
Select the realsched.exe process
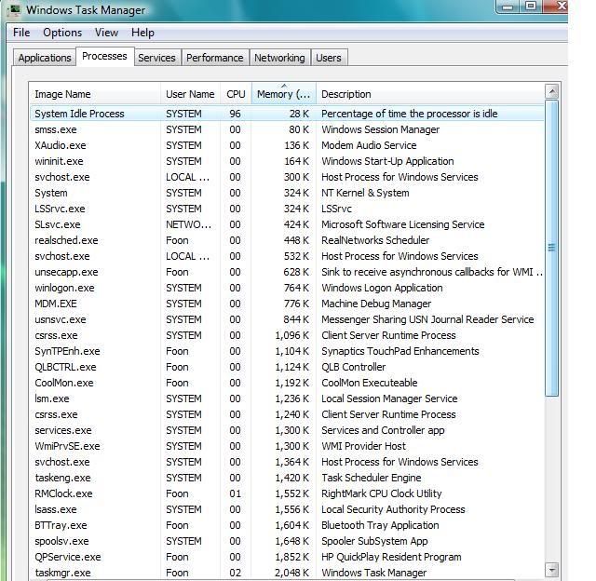[287, 240]
